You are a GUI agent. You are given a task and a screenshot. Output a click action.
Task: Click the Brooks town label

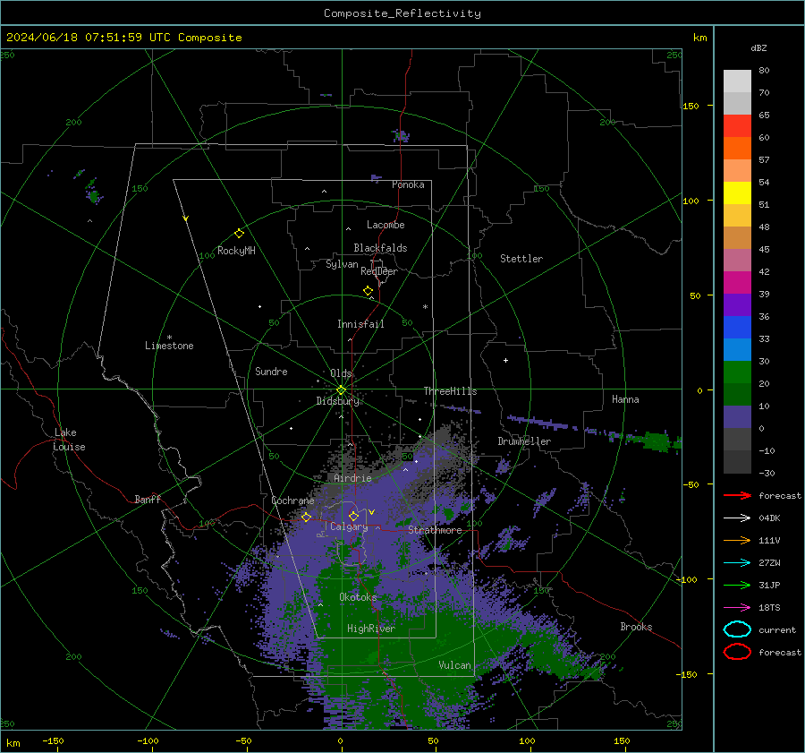click(636, 627)
